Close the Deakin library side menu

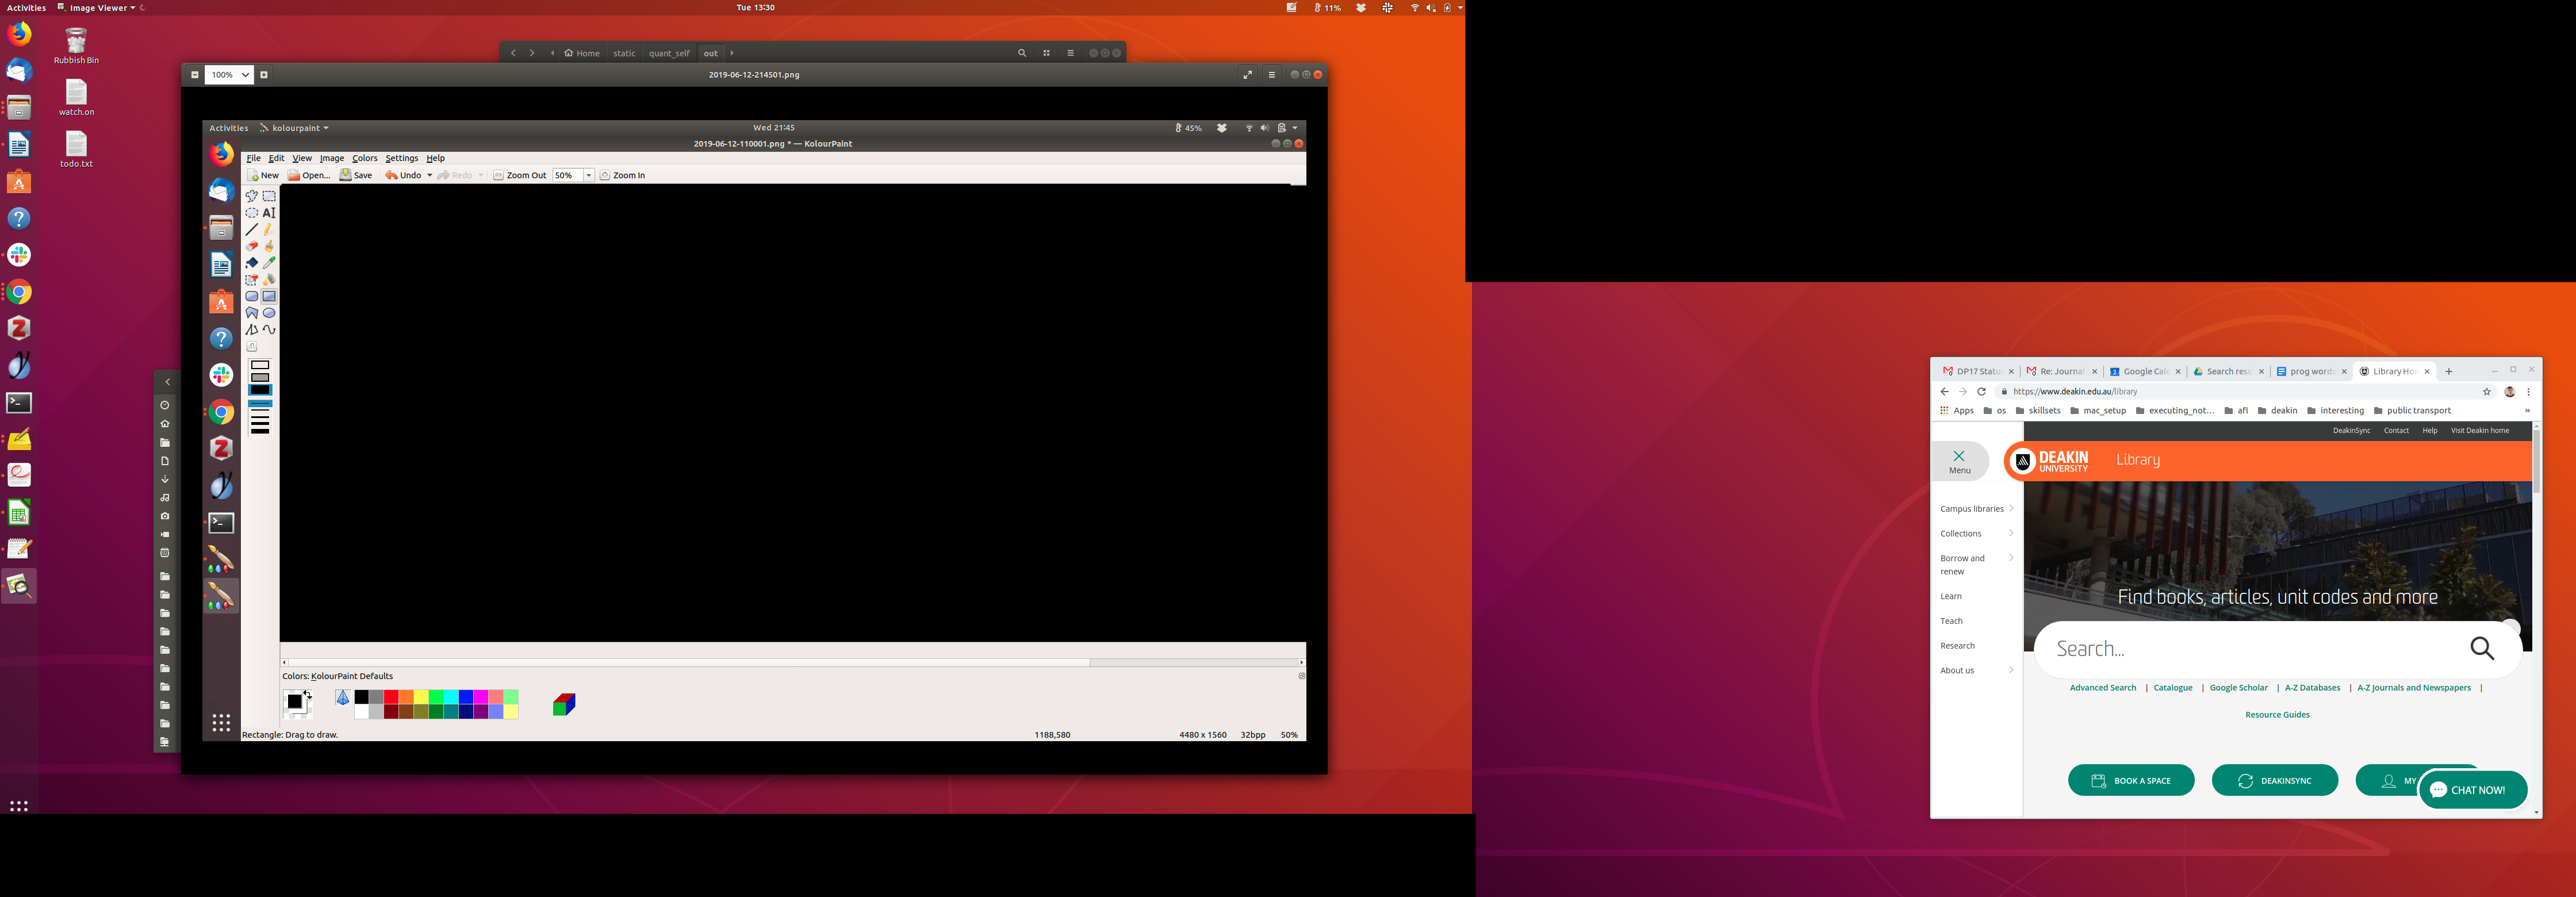click(1959, 460)
